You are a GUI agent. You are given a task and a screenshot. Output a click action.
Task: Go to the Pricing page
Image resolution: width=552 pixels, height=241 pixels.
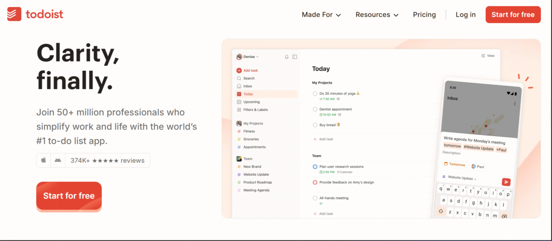point(424,15)
